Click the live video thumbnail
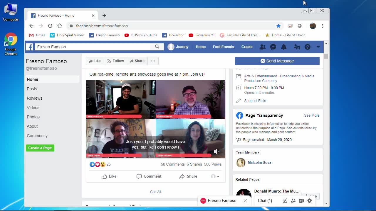 [x=155, y=119]
